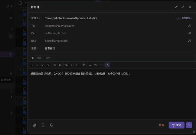Apply italic formatting
This screenshot has width=196, height=135.
point(37,65)
